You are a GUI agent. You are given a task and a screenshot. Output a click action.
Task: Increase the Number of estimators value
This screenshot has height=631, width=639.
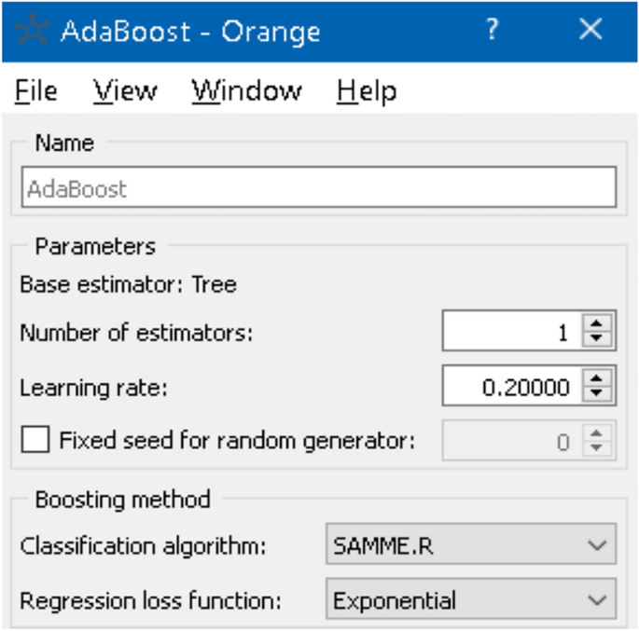click(597, 323)
